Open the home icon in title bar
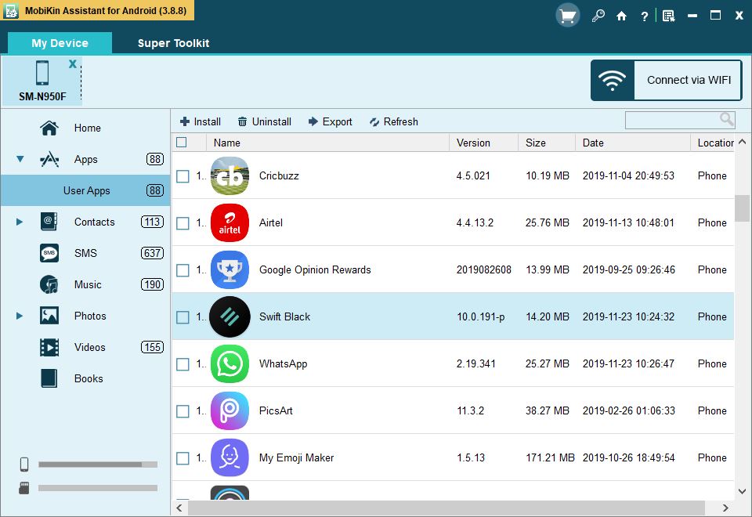This screenshot has height=517, width=752. coord(621,16)
